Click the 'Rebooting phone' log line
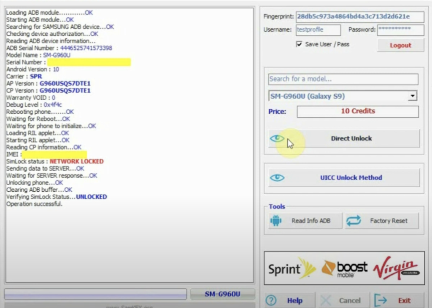This screenshot has width=432, height=308. [40, 112]
